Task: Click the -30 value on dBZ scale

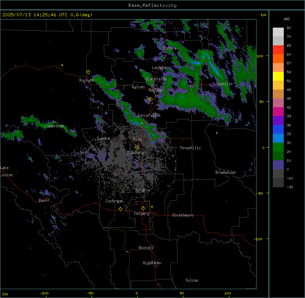Action: click(x=290, y=187)
